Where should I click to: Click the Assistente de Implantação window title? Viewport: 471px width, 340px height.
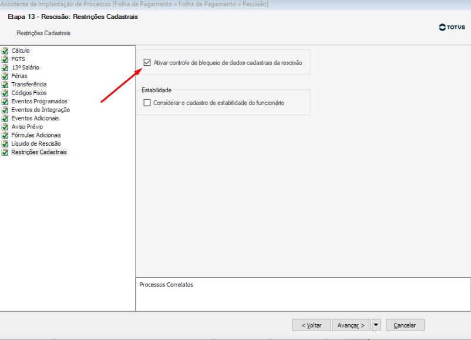(x=134, y=4)
